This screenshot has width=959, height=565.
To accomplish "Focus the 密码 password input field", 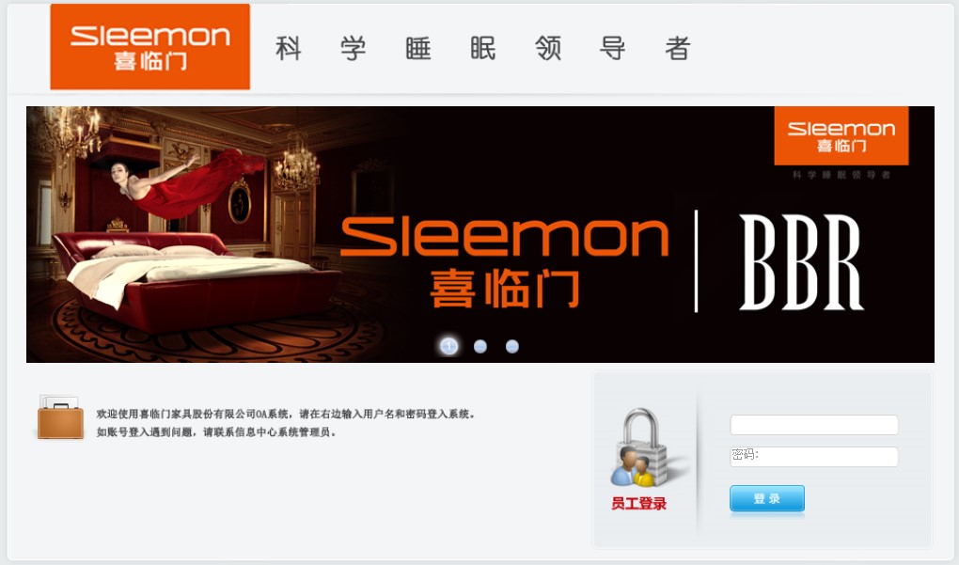I will coord(814,457).
